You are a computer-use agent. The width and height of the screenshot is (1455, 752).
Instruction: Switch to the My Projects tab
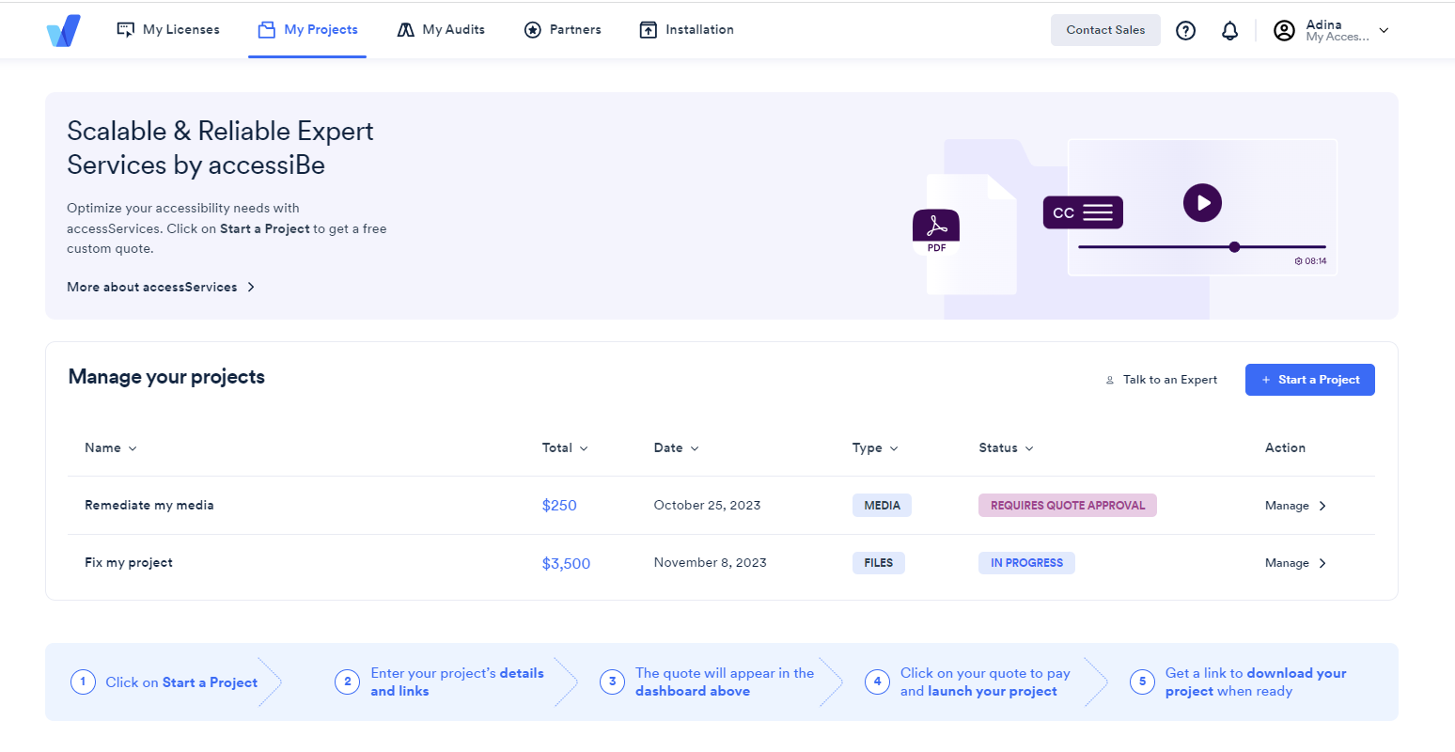click(x=307, y=29)
